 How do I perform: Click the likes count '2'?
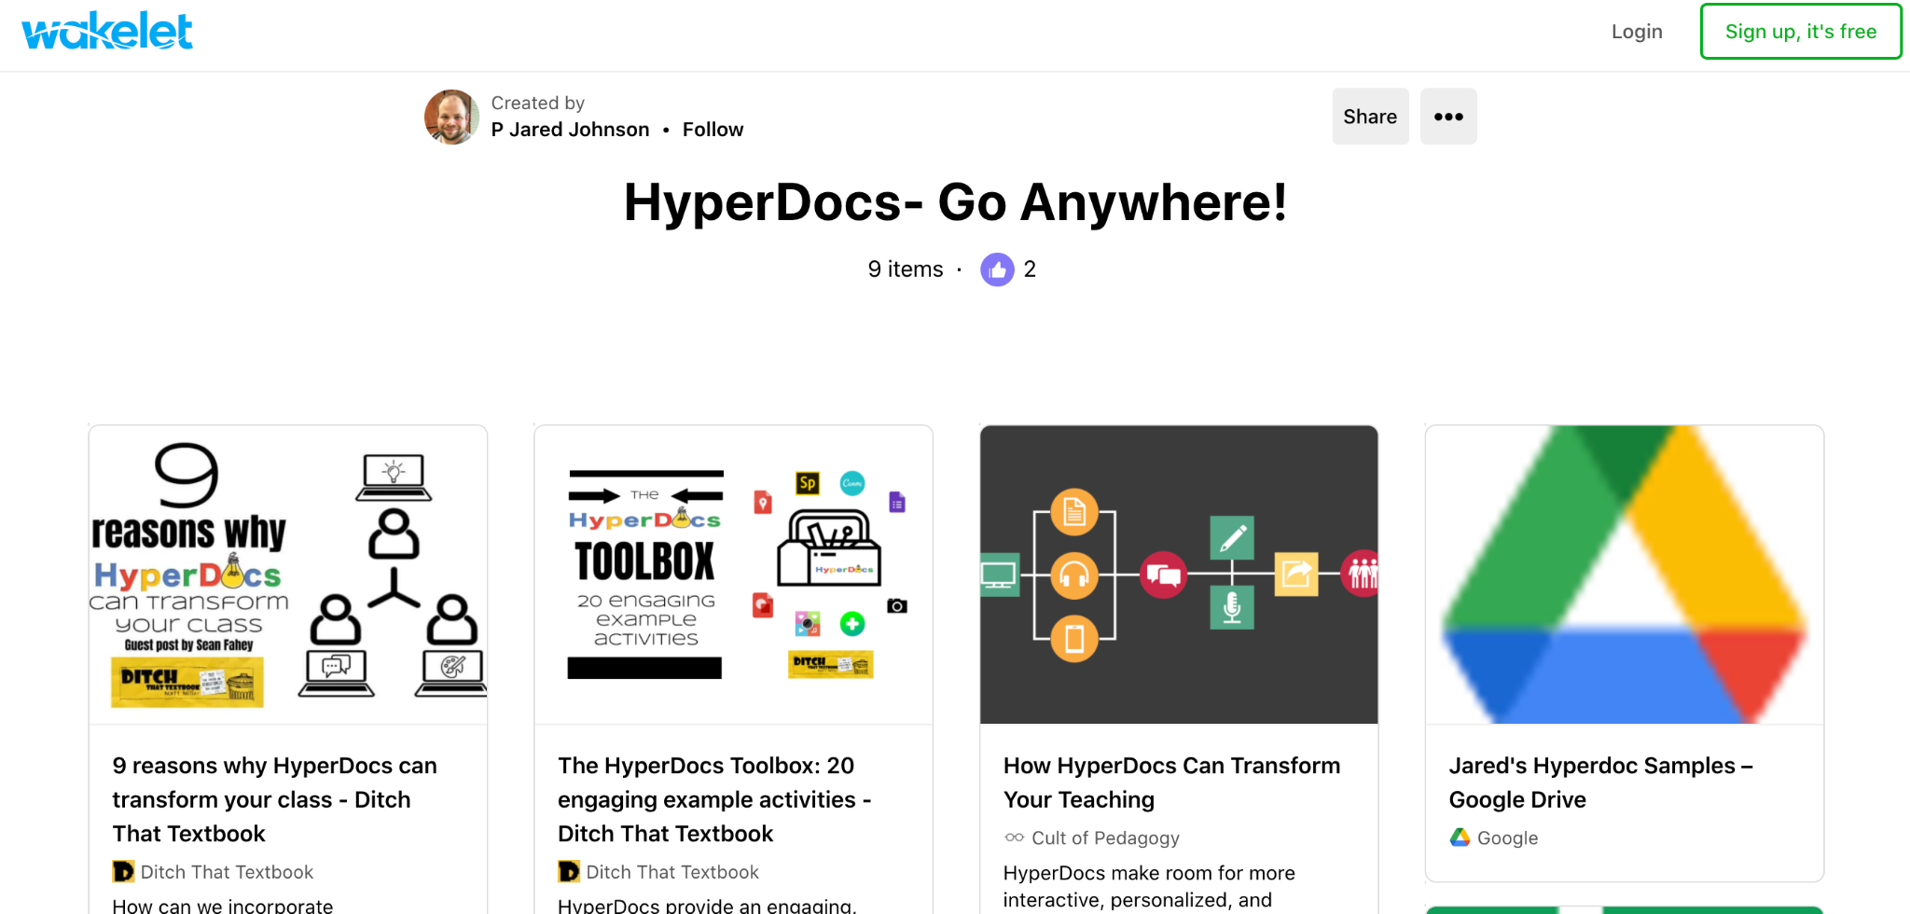(1030, 270)
